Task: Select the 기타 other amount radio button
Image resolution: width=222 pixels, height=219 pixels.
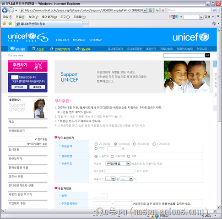Action: click(96, 149)
